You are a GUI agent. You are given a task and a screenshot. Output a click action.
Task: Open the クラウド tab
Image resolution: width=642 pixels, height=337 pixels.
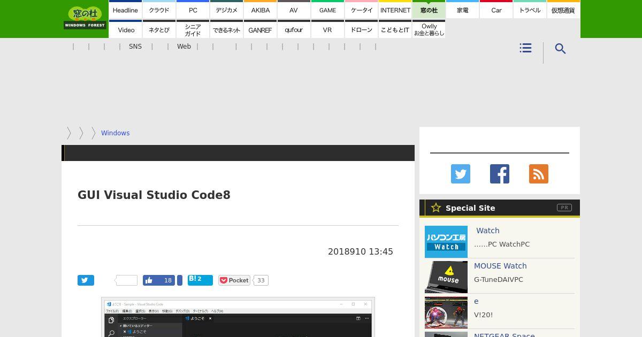click(x=159, y=10)
